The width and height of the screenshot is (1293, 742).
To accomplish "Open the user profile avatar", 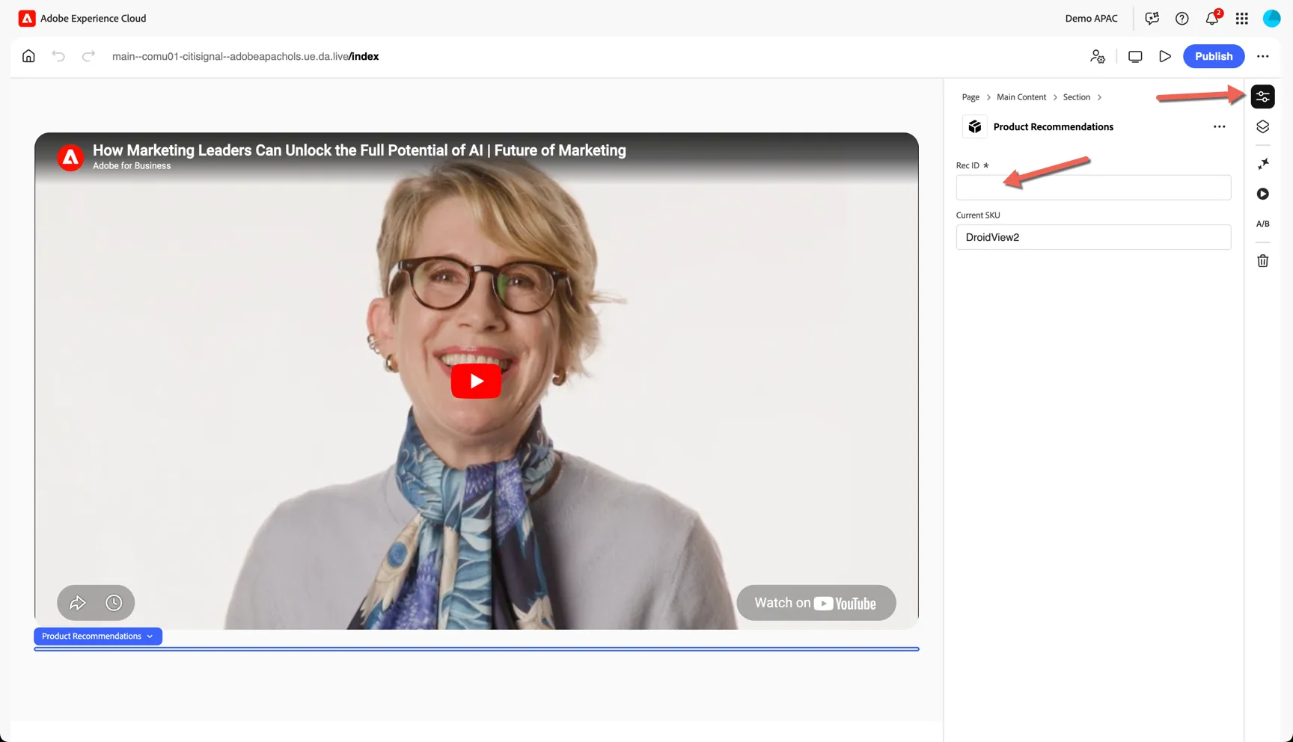I will click(1272, 19).
